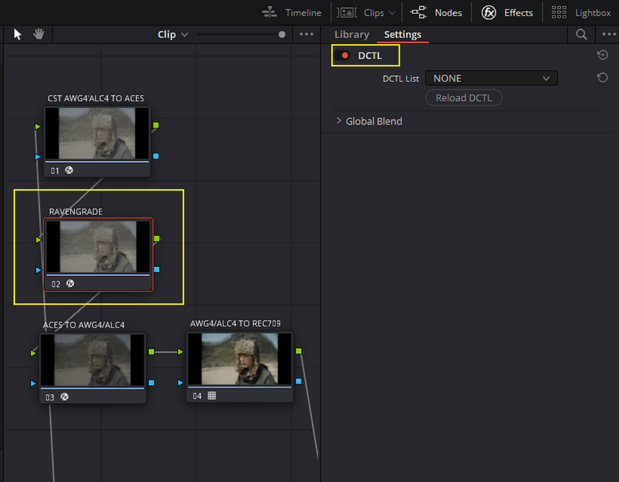This screenshot has width=619, height=482.
Task: Click green RGB output of node 01
Action: pos(156,125)
